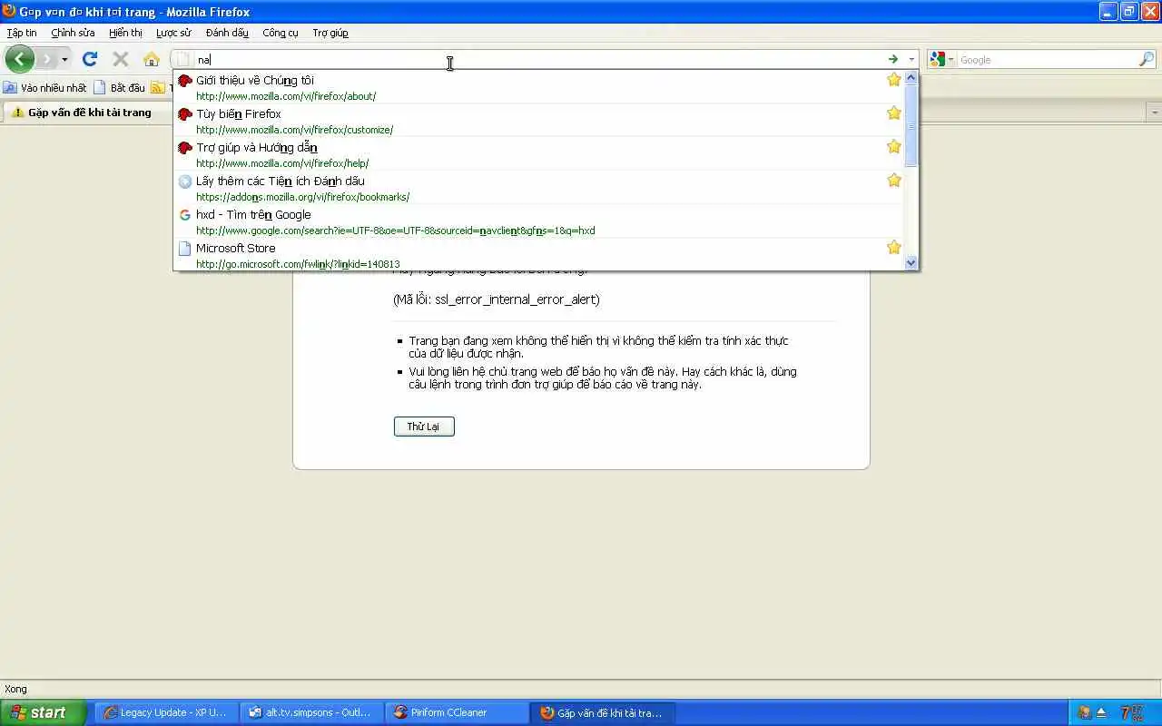This screenshot has width=1162, height=726.
Task: Open the search engine selector dropdown arrow
Action: click(951, 60)
